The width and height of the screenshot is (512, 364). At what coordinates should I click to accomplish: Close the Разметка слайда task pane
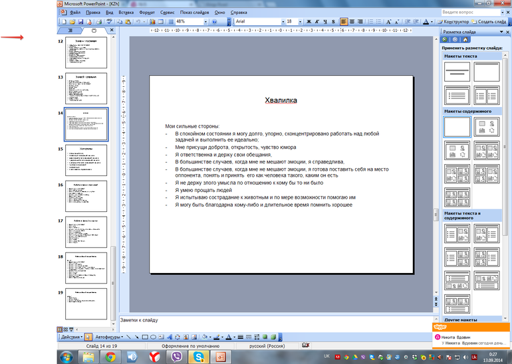[x=507, y=32]
